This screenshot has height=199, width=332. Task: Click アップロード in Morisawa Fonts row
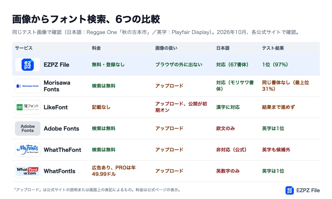tap(169, 86)
